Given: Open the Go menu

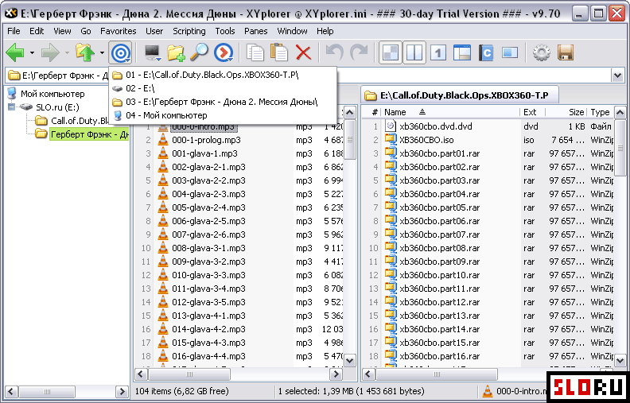Looking at the screenshot, I should (86, 31).
